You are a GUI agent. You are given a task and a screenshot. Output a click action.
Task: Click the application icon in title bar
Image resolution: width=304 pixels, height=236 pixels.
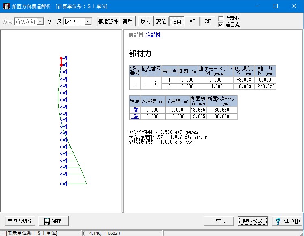[x=7, y=6]
